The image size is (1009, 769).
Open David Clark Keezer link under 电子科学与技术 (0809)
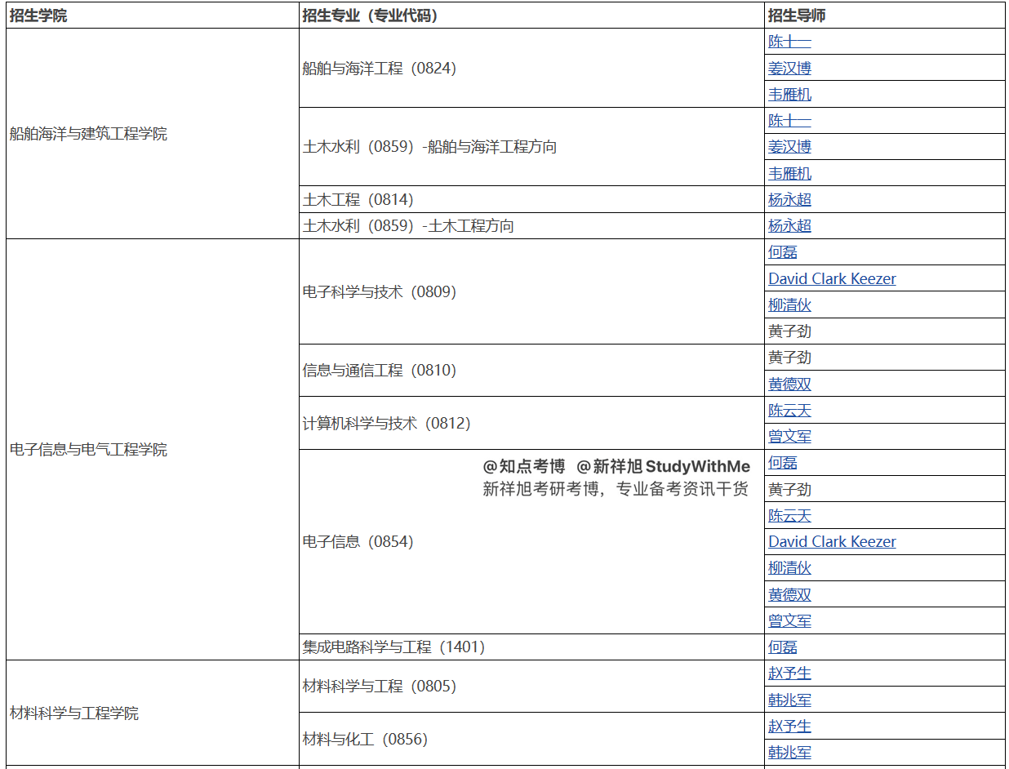click(832, 278)
